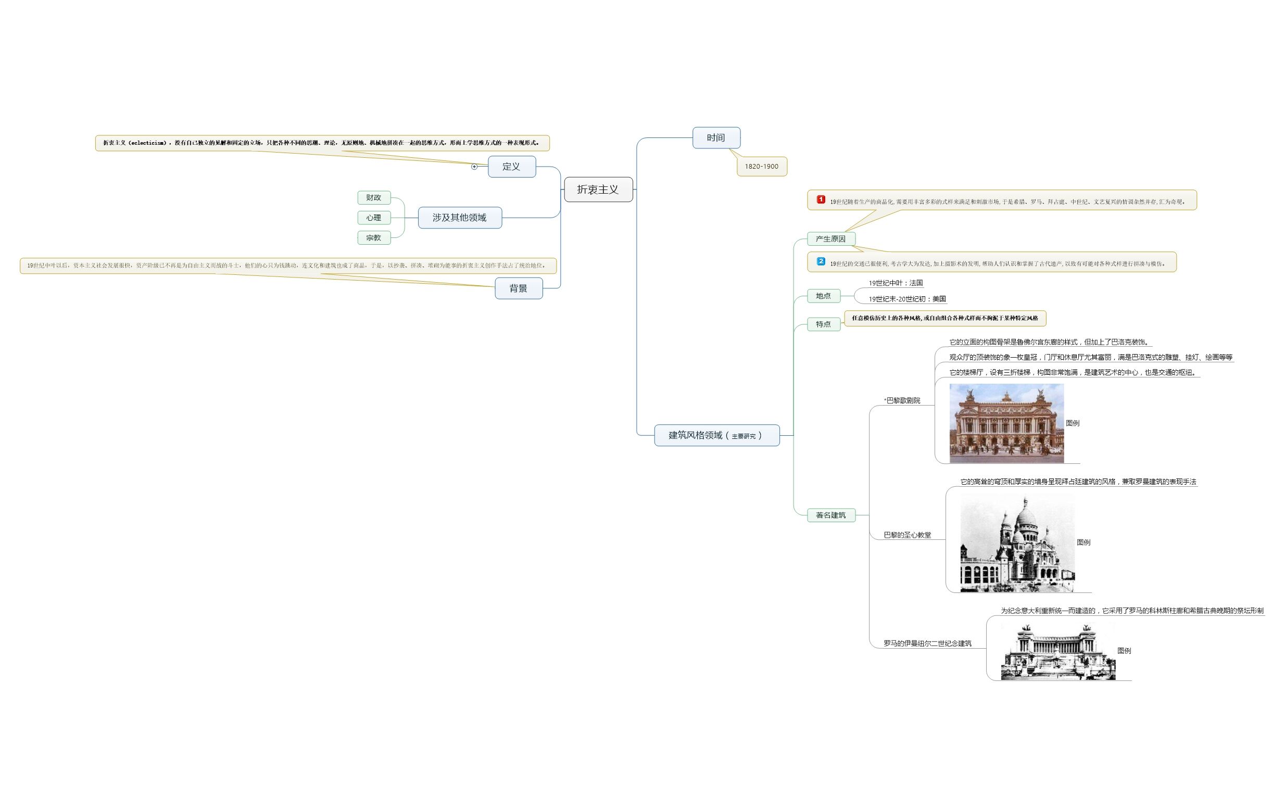This screenshot has width=1285, height=808.
Task: Click the 产生原因 subtopic
Action: click(830, 239)
